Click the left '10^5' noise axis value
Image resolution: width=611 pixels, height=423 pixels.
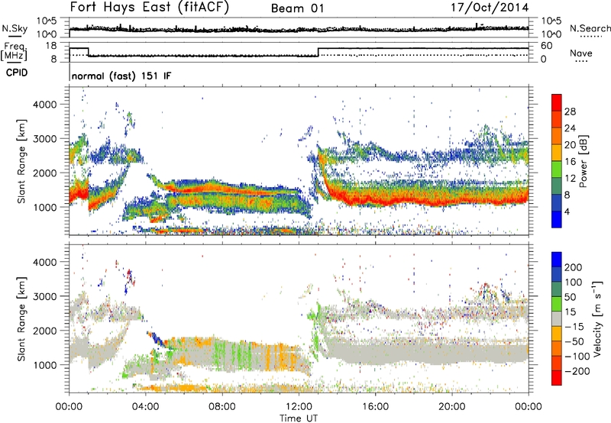click(47, 21)
